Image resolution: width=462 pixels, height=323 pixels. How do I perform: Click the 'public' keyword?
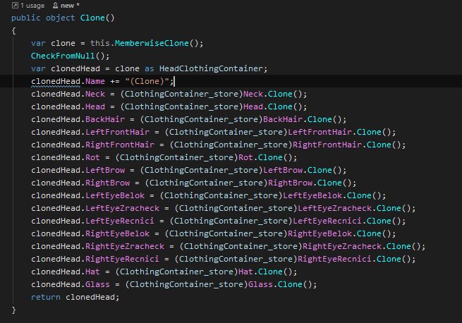coord(26,18)
